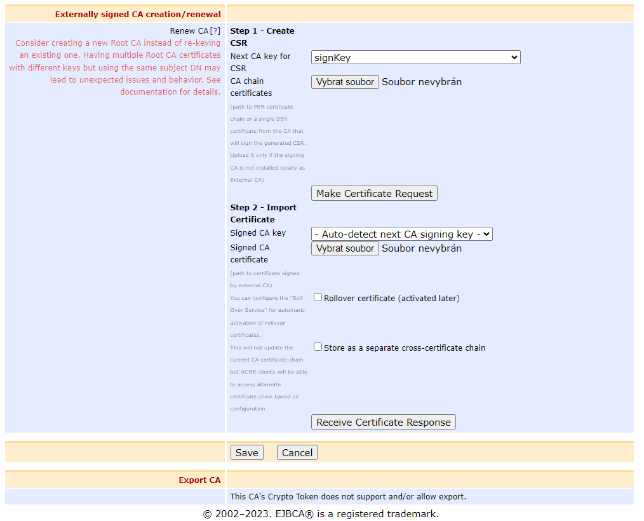Tick Store as separate cross-certificate chain checkbox
Viewport: 644px width, 521px height.
click(x=318, y=347)
